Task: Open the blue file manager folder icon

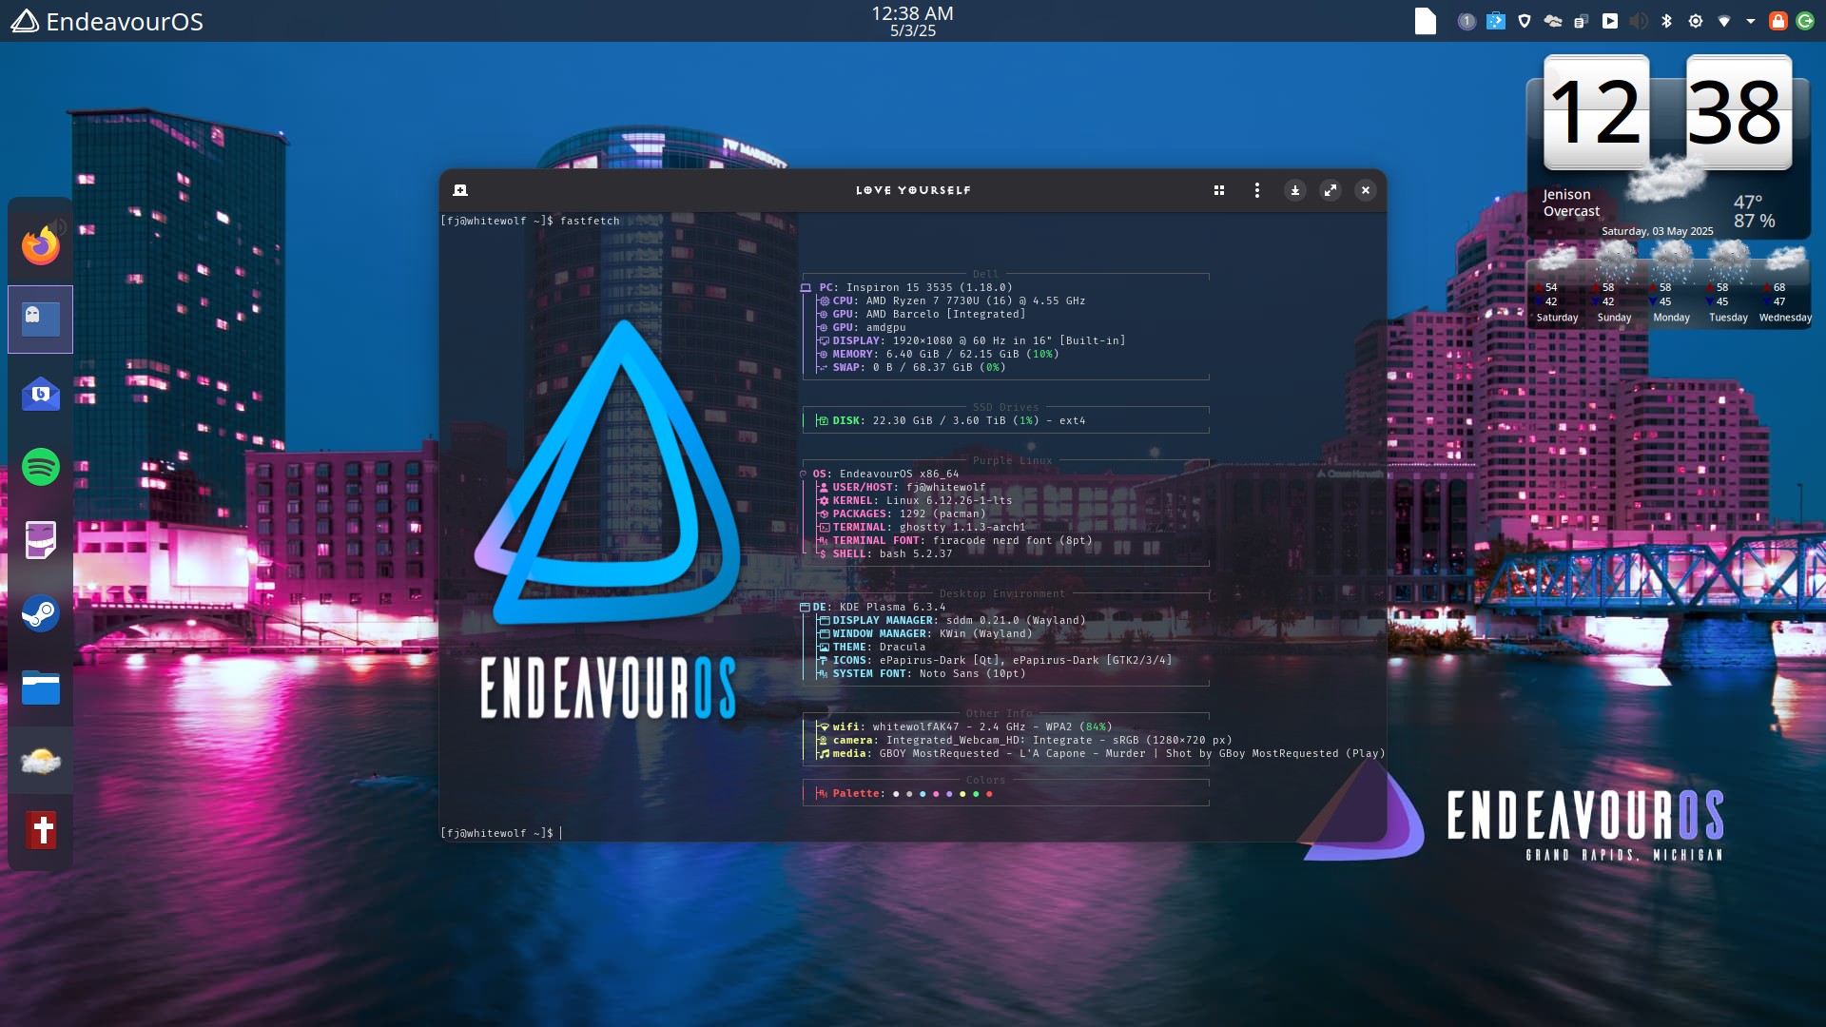Action: (x=41, y=688)
